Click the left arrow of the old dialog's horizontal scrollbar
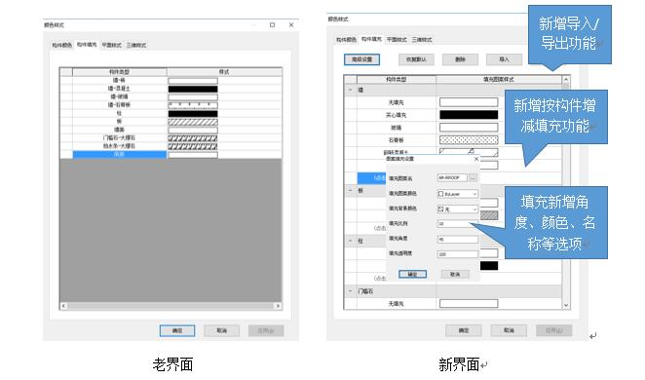This screenshot has height=380, width=645. click(x=63, y=306)
